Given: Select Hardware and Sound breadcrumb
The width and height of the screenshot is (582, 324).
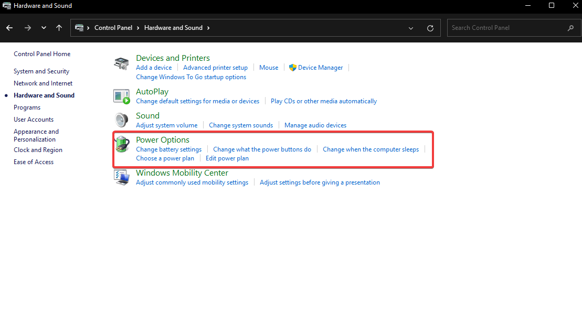Looking at the screenshot, I should [x=173, y=28].
